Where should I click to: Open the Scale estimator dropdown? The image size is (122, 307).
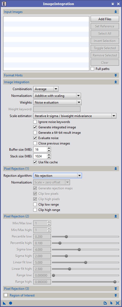pos(75,116)
